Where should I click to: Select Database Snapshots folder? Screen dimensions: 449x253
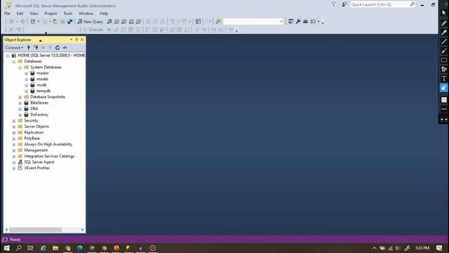point(48,97)
